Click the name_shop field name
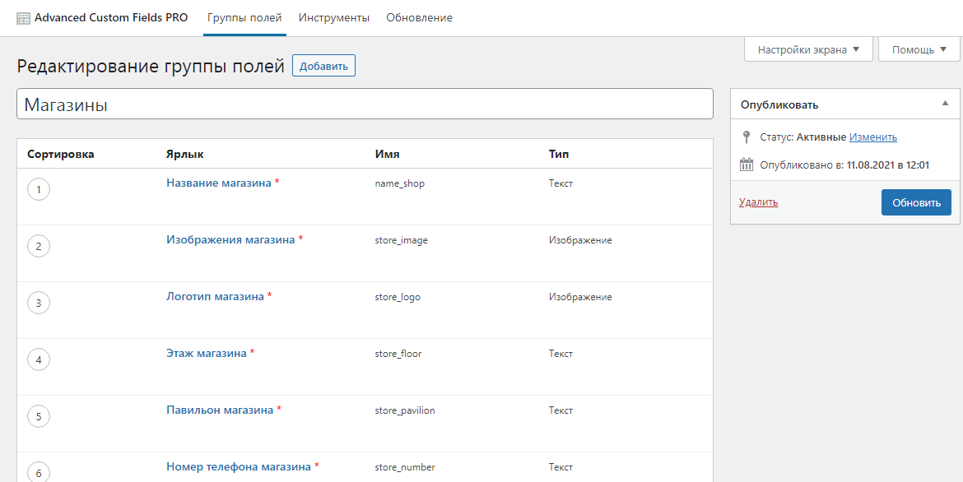 coord(400,183)
